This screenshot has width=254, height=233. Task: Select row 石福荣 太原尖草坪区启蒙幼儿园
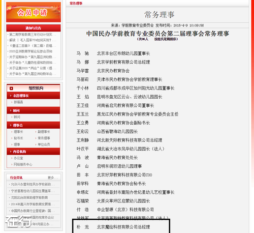pyautogui.click(x=113, y=201)
